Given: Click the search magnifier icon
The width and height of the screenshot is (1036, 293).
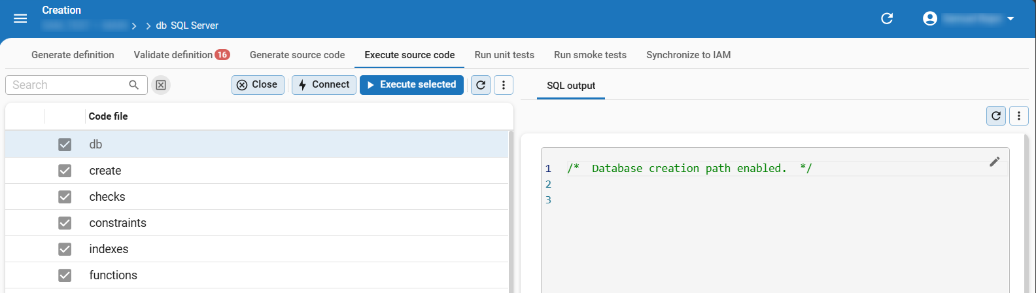Looking at the screenshot, I should click(134, 85).
